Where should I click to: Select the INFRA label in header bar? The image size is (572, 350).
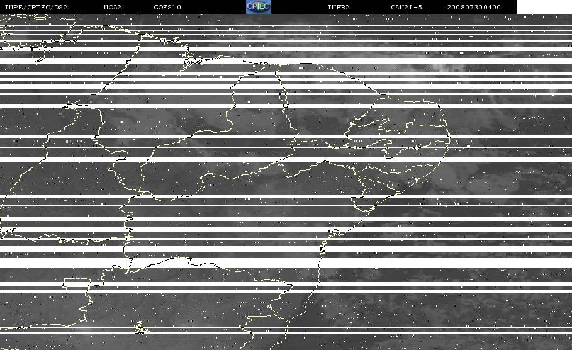(339, 8)
